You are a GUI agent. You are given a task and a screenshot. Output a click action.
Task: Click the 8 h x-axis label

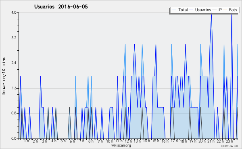pos(91,141)
